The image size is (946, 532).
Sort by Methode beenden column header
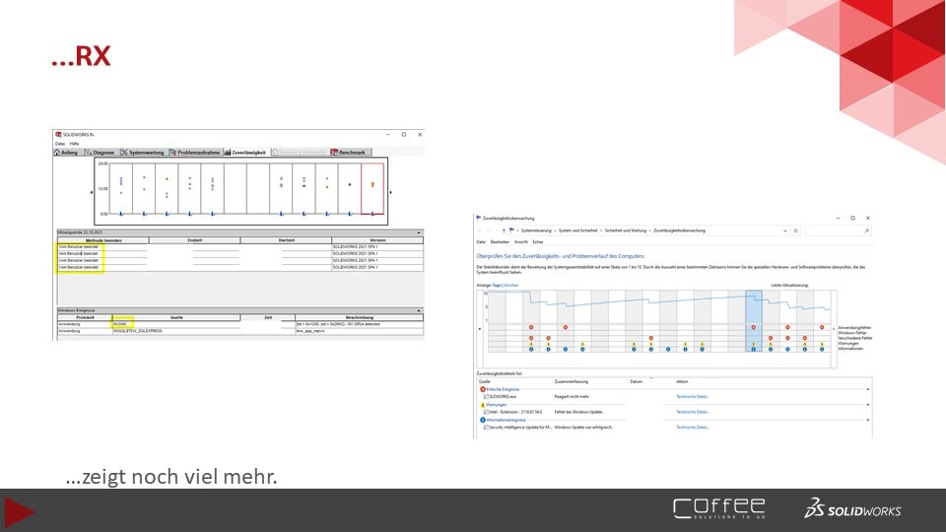[103, 240]
